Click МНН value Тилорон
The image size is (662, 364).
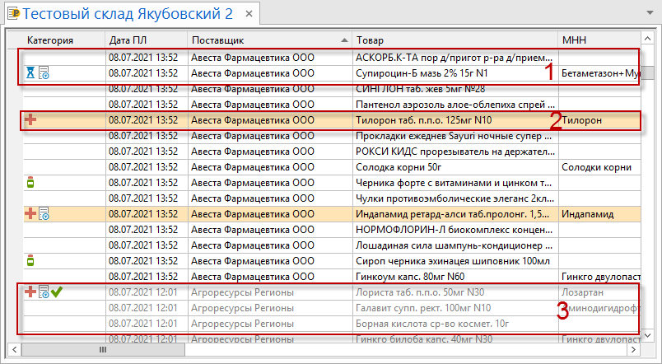point(581,120)
